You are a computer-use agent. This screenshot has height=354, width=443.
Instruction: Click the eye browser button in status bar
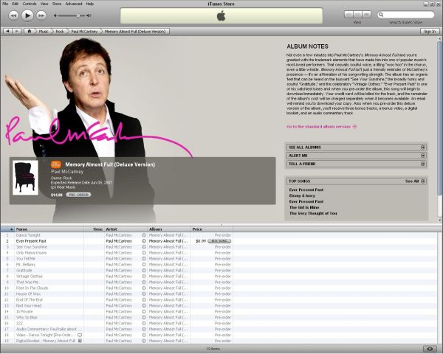[x=430, y=349]
